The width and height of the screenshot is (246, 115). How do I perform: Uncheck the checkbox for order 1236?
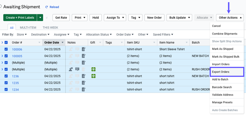click(6, 76)
